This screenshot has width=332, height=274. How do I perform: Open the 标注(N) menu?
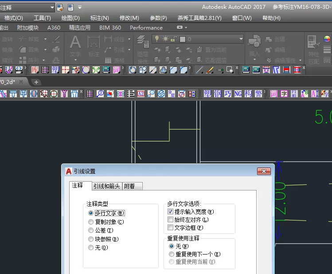100,18
